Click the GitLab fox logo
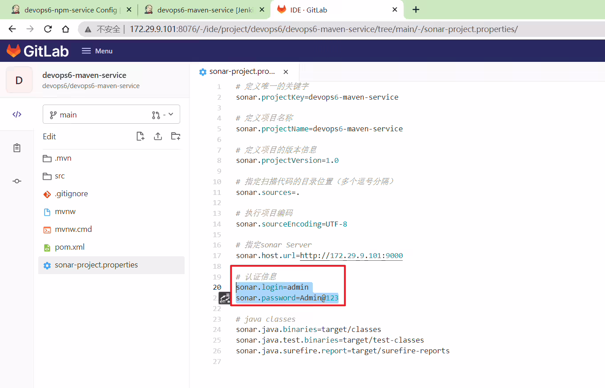The image size is (605, 388). coord(13,51)
